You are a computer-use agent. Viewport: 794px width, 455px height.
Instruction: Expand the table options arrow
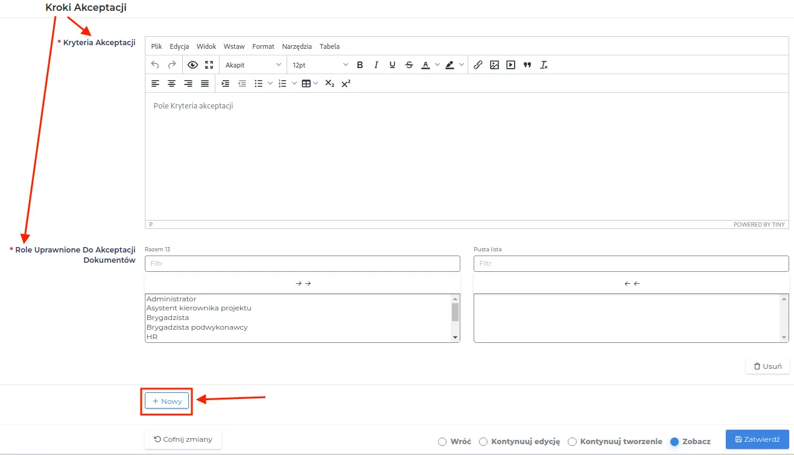316,83
